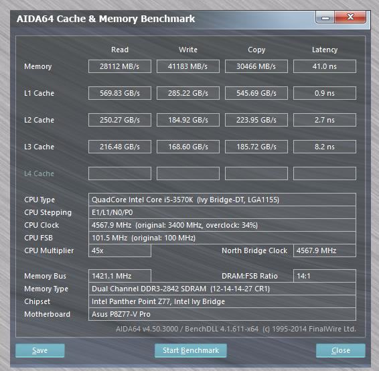The image size is (379, 371).
Task: Click the greyed L4 Cache label
Action: pyautogui.click(x=39, y=173)
